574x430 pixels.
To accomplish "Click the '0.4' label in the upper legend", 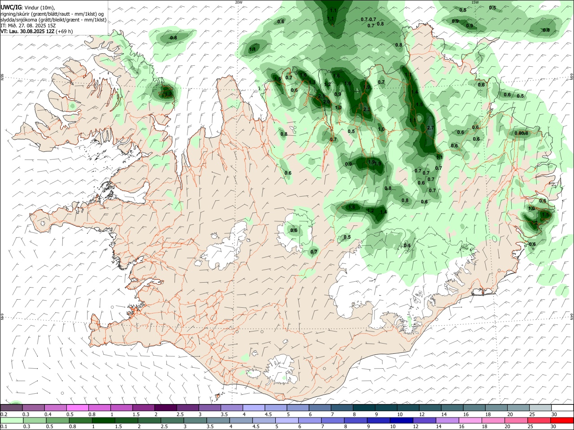I will pos(48,414).
